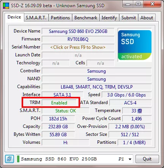Go to the Benchmark tab
The height and width of the screenshot is (168, 164).
(x=86, y=18)
